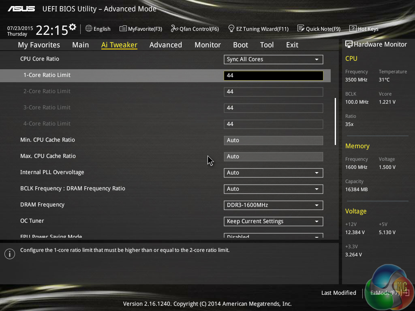The image size is (415, 311).
Task: Click the 3-Core Ratio Limit field
Action: (274, 108)
